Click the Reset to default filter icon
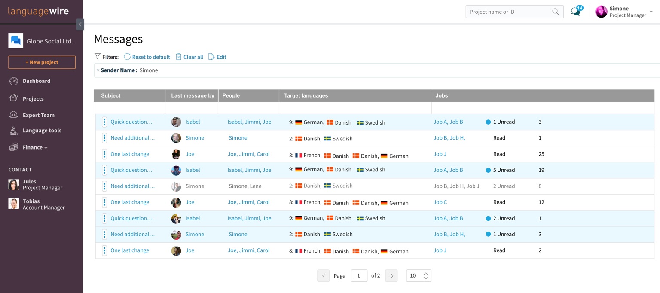 click(x=127, y=57)
